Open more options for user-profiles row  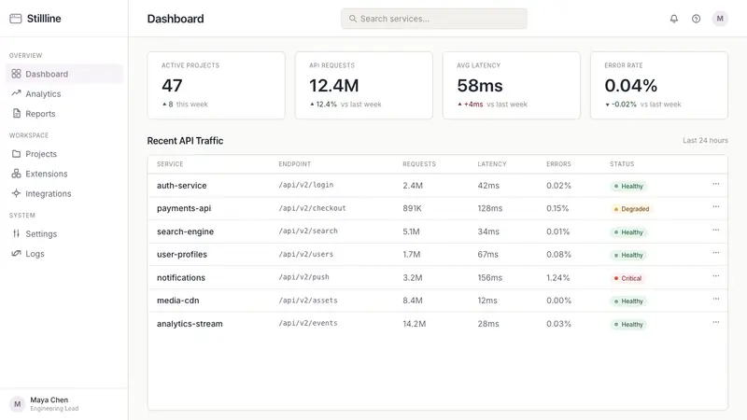click(715, 253)
